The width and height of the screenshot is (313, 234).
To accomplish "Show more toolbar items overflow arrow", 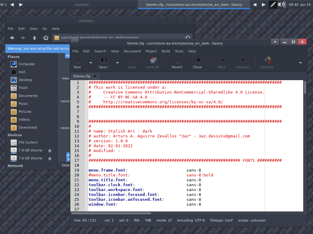I will tap(300, 63).
